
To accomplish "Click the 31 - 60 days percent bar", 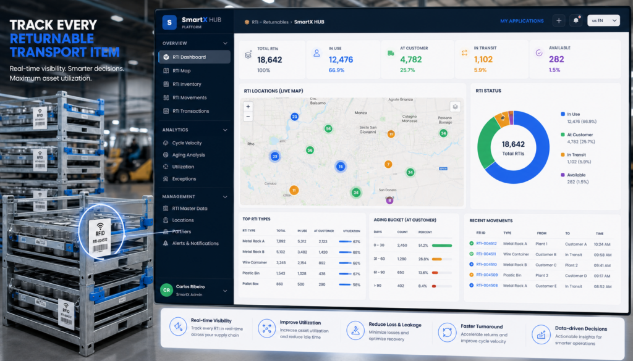I will point(442,259).
